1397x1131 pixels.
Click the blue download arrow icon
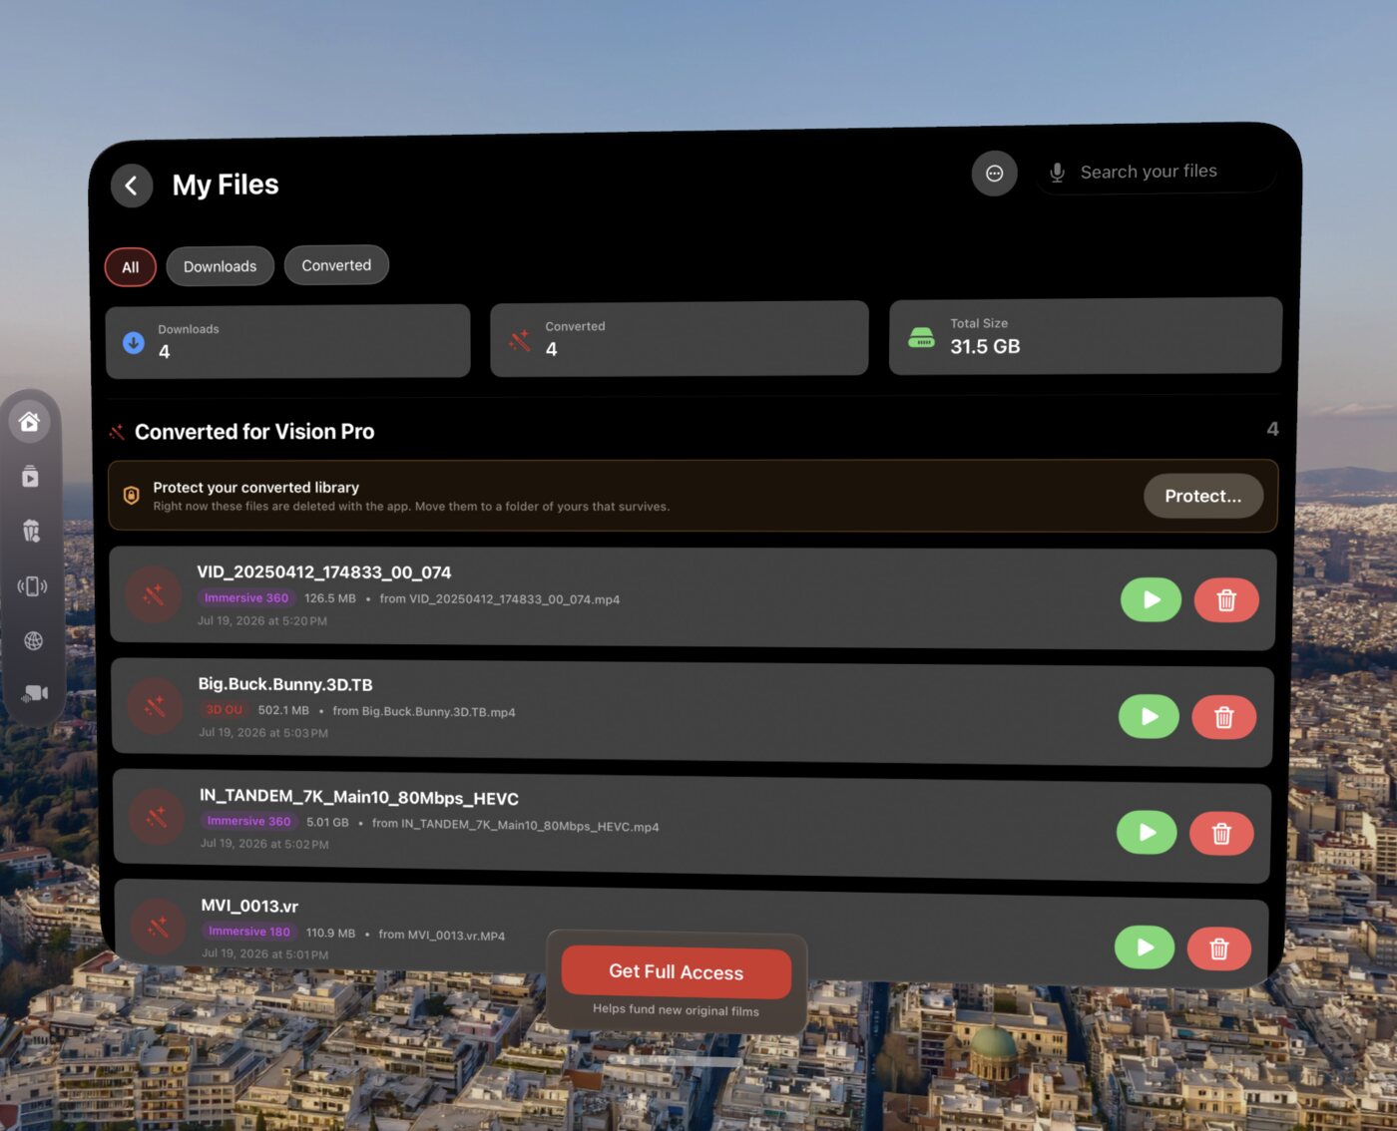134,342
